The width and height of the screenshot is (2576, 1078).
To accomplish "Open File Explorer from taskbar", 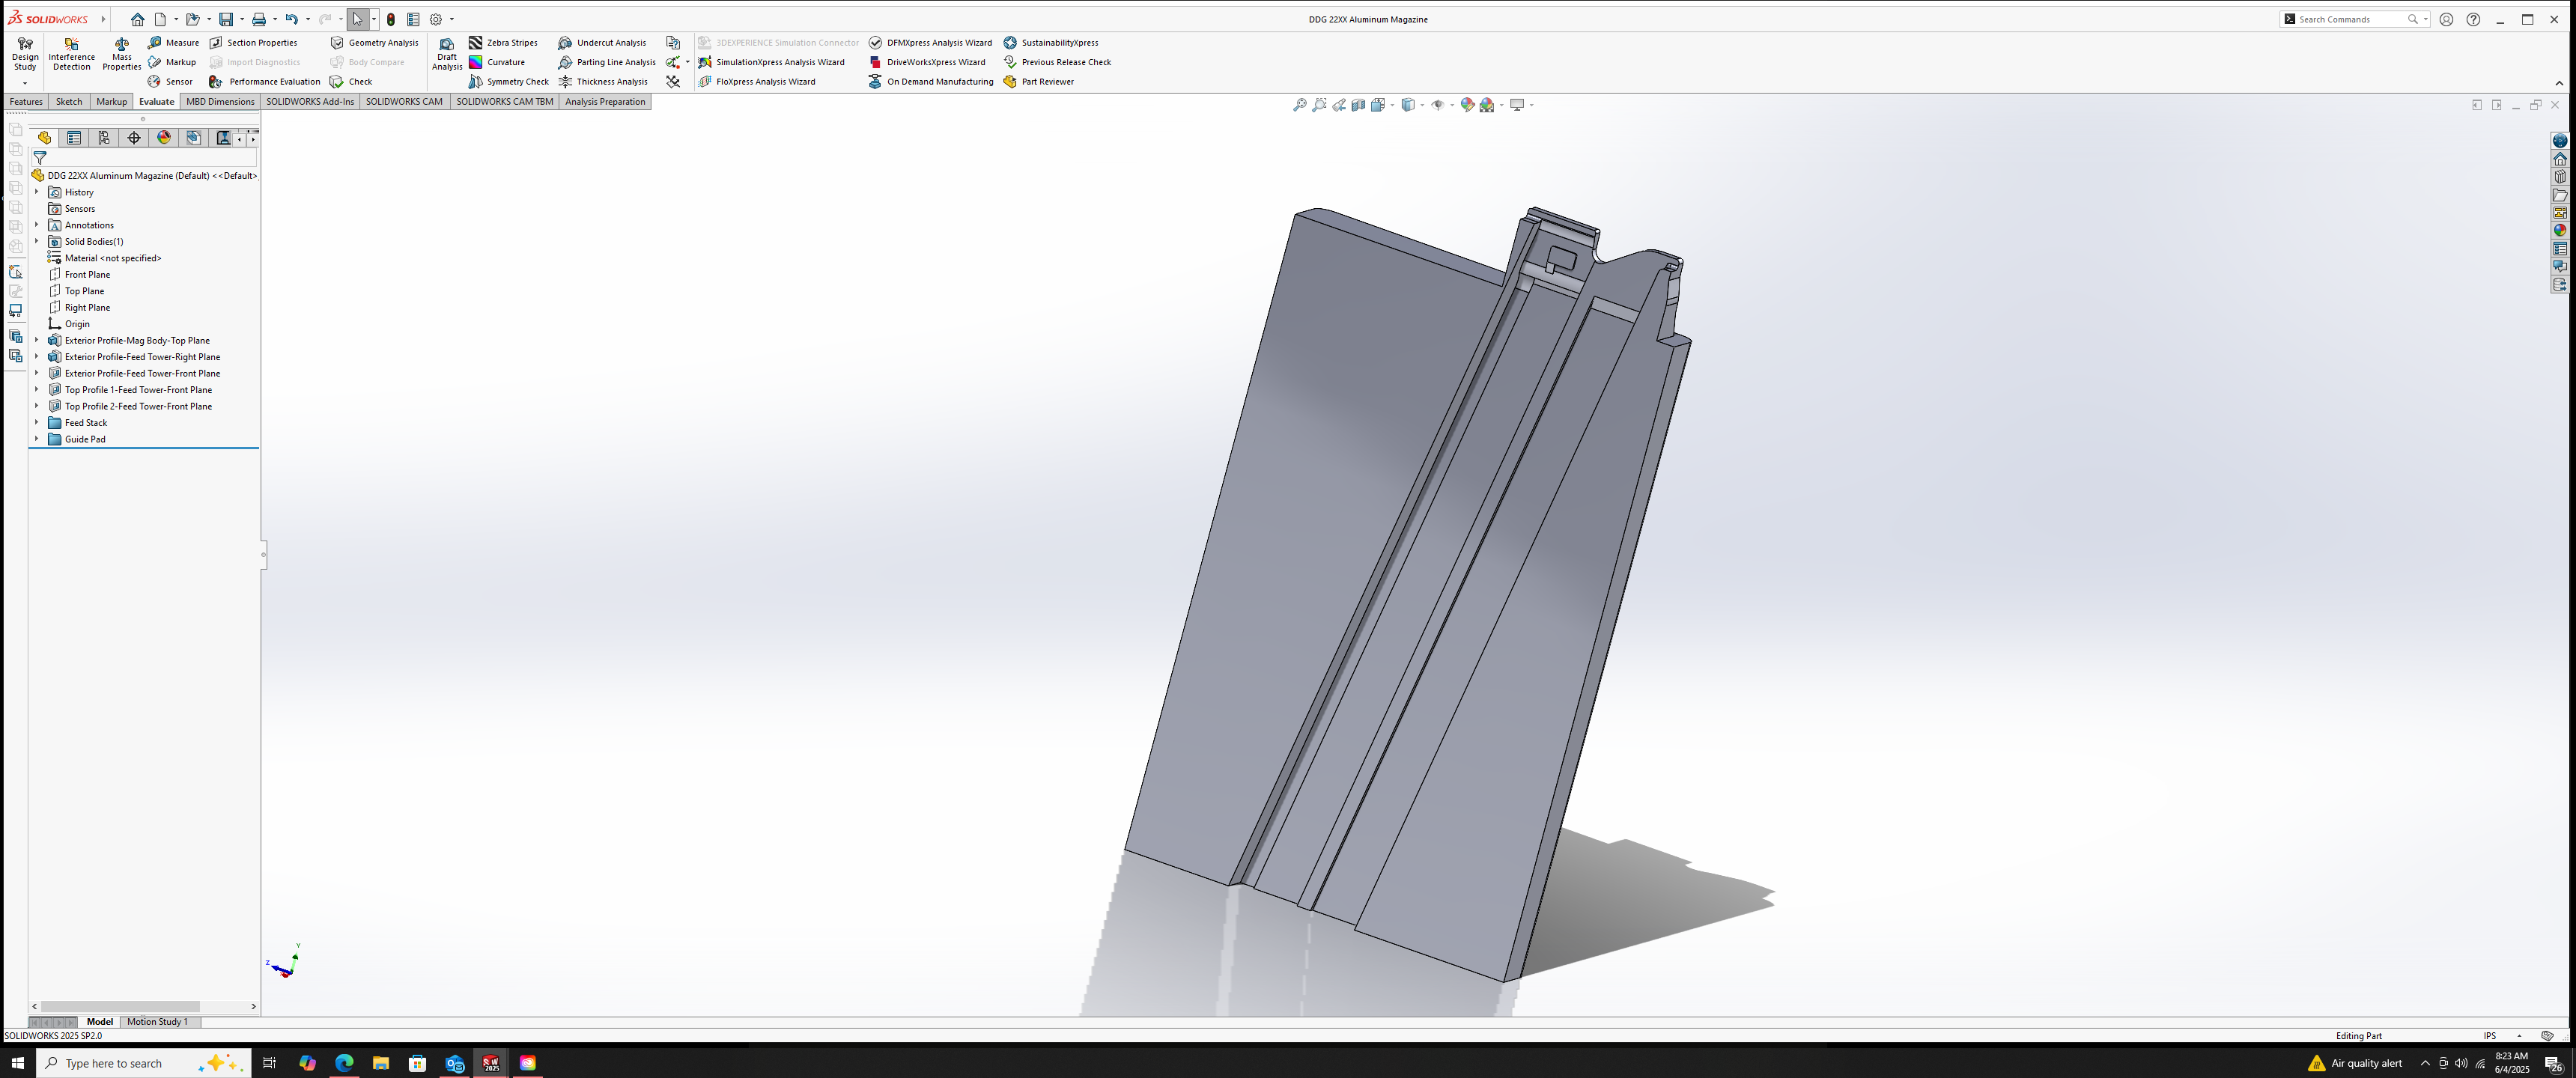I will point(381,1063).
